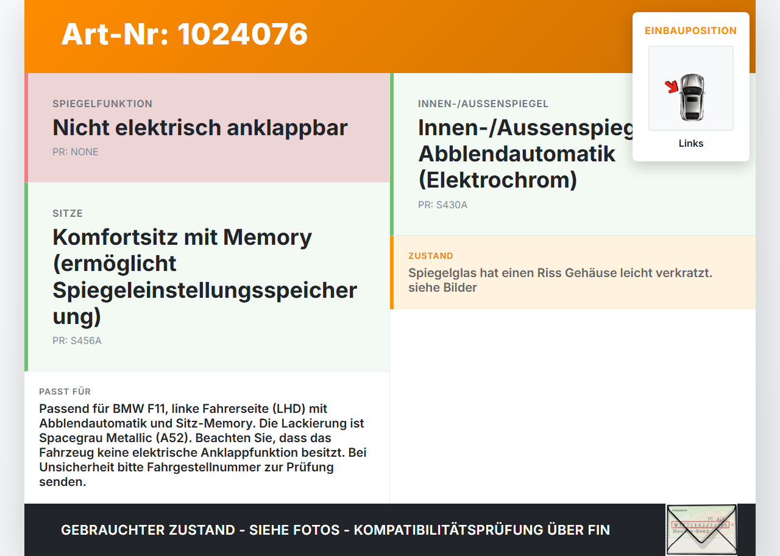780x556 pixels.
Task: Click the SITZE category label
Action: 68,214
